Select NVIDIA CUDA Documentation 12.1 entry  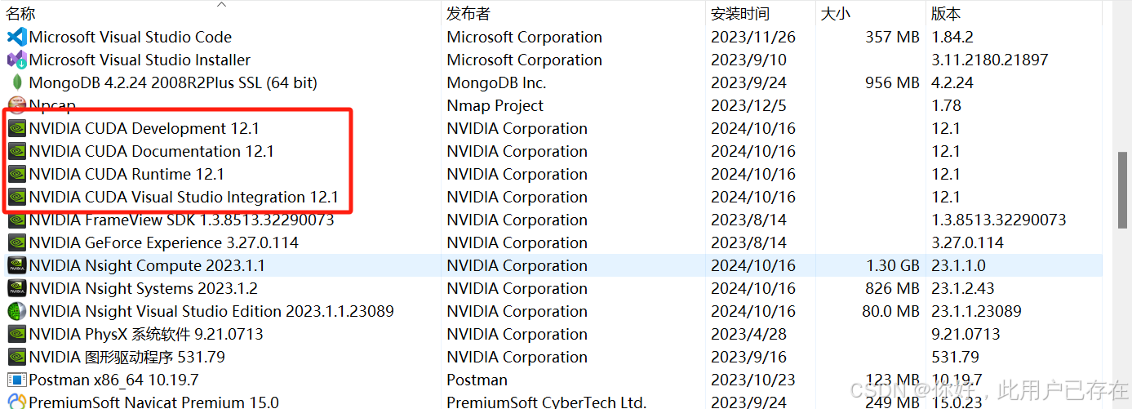[151, 151]
